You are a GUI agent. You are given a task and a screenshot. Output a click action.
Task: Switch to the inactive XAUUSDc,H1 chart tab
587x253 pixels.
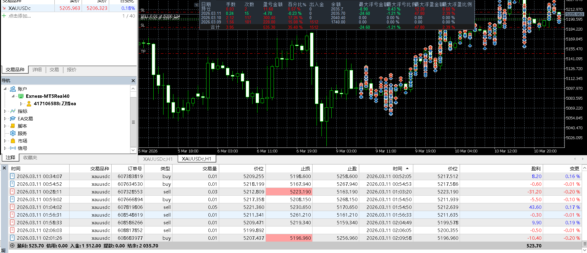tap(158, 159)
